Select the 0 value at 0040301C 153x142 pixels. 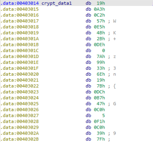(103, 51)
